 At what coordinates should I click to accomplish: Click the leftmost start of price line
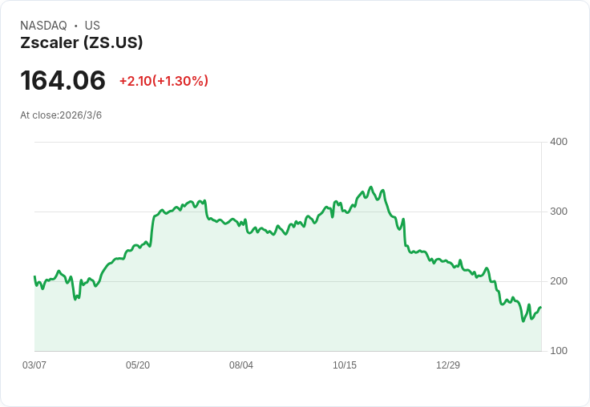click(x=34, y=276)
